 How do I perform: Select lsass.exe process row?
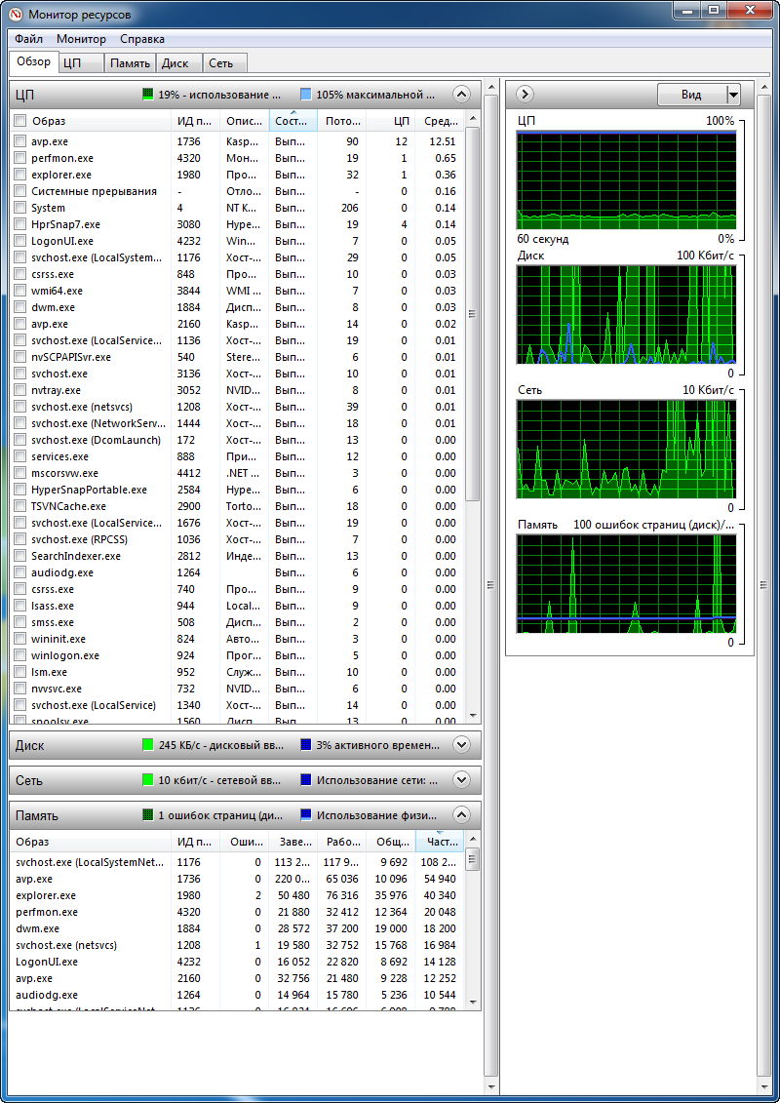coord(238,606)
